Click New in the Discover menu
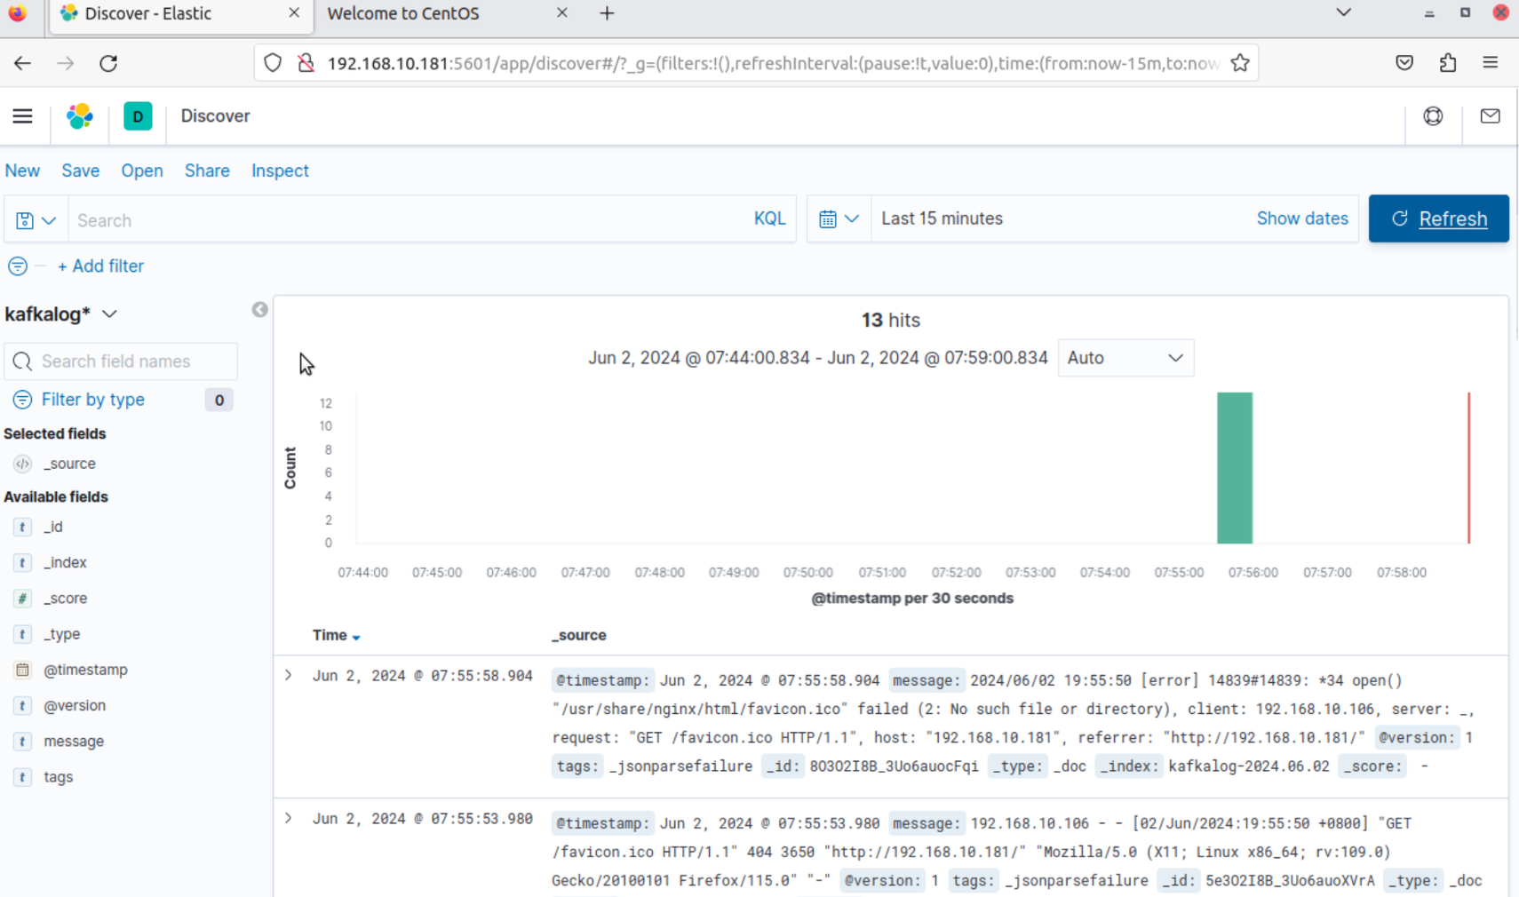Viewport: 1519px width, 897px height. pos(22,171)
